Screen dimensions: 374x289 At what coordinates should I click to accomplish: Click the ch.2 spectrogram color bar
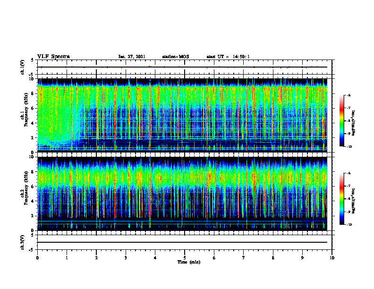click(x=341, y=199)
